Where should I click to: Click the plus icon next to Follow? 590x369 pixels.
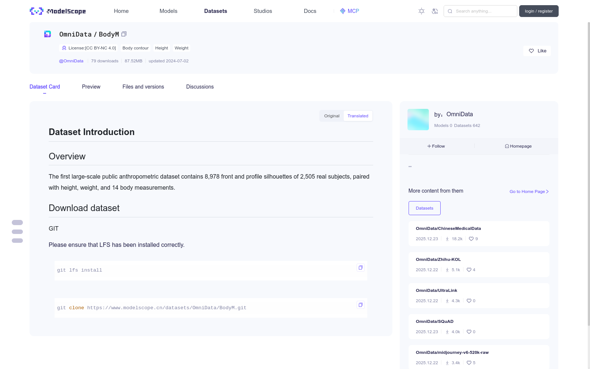429,146
